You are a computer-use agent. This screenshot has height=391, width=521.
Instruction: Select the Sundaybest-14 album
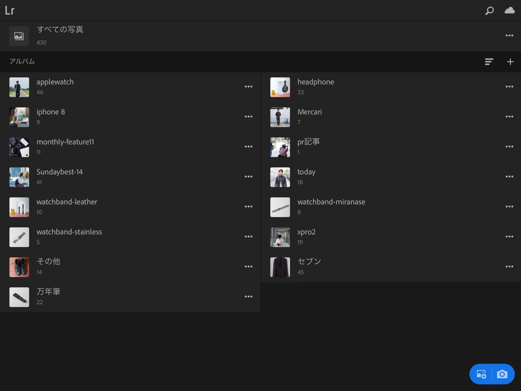click(x=59, y=172)
